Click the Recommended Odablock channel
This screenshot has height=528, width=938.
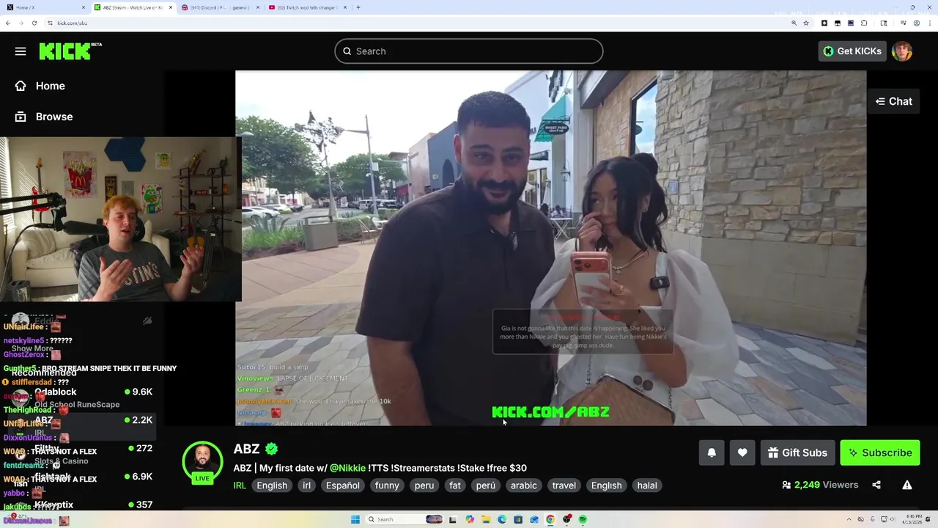(81, 397)
